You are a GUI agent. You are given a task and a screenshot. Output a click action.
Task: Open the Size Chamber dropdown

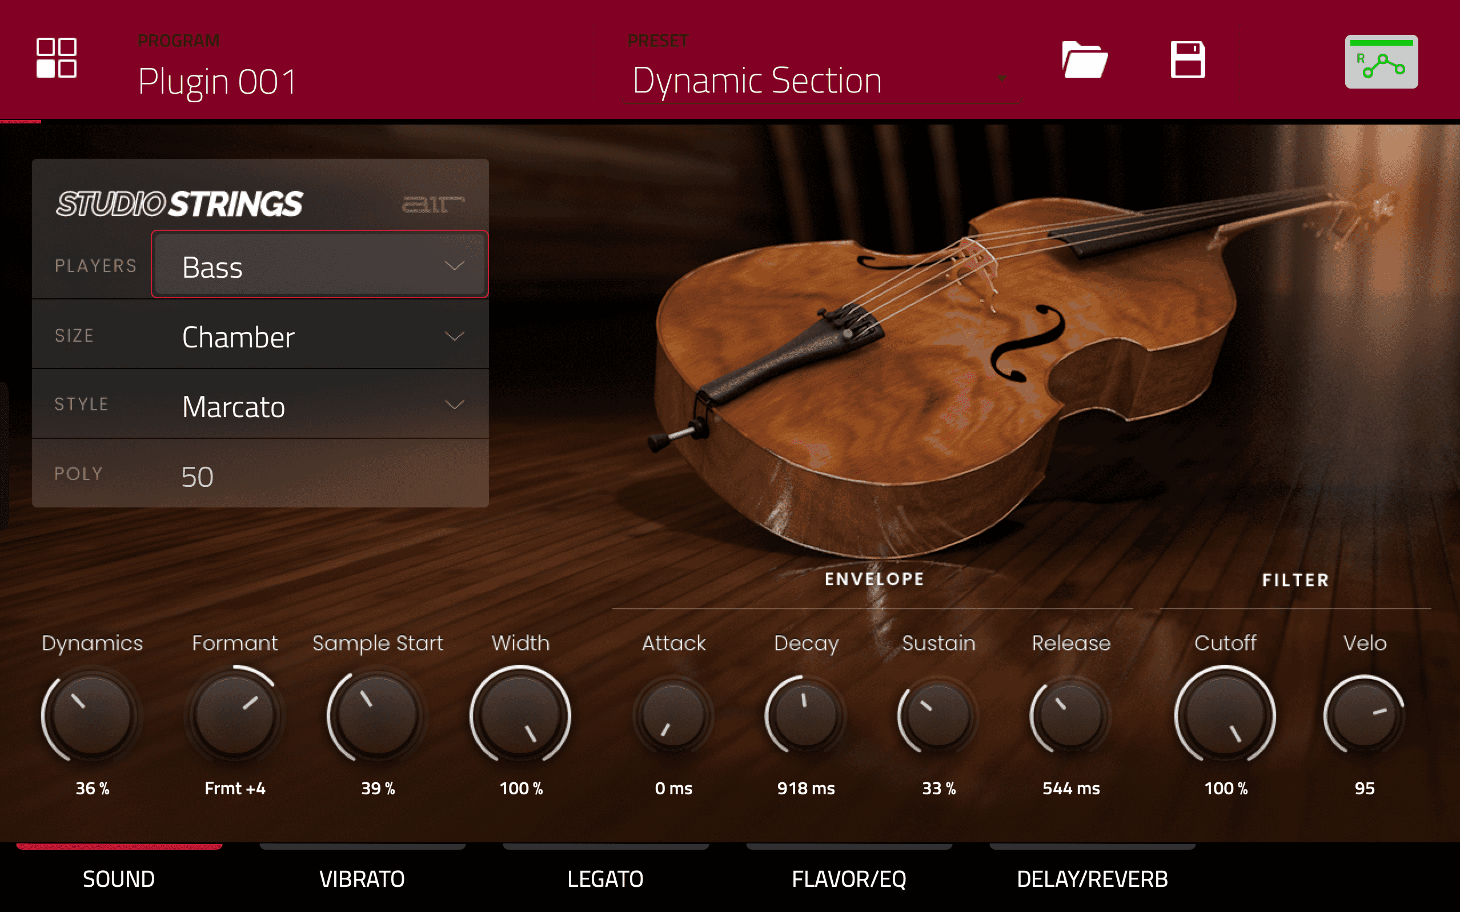click(x=319, y=336)
